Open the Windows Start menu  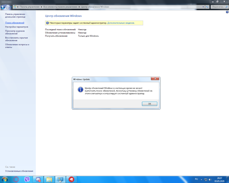(5, 180)
